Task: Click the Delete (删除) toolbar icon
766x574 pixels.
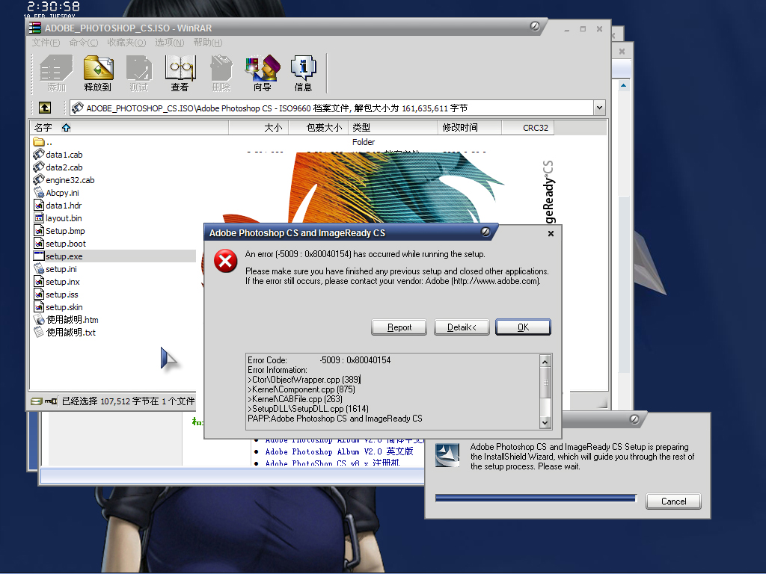Action: [x=221, y=73]
